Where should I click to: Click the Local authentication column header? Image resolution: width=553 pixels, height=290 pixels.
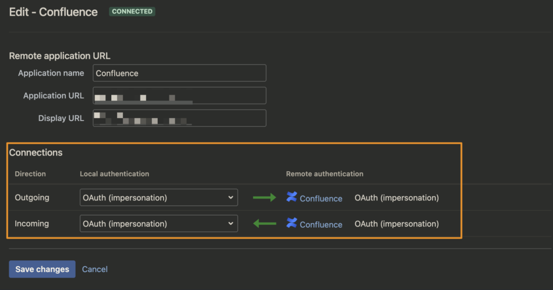click(114, 174)
